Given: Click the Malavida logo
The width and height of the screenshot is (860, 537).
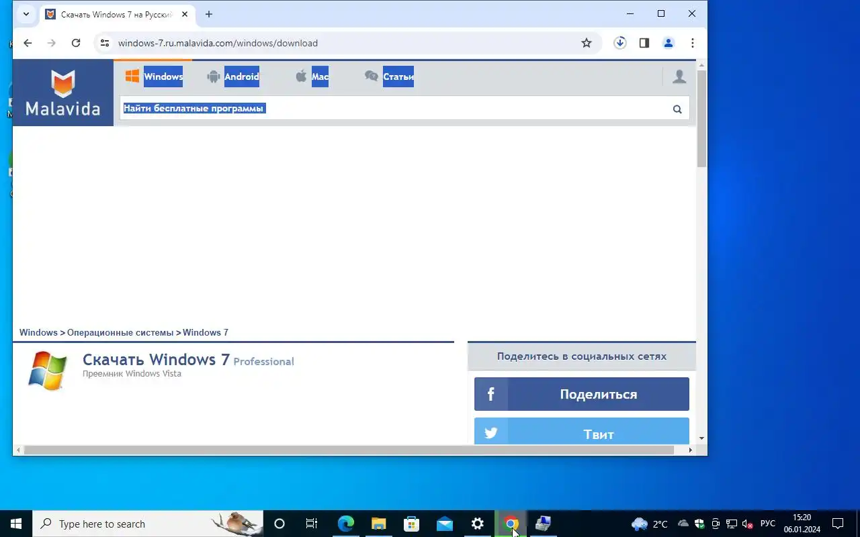Looking at the screenshot, I should [x=63, y=93].
